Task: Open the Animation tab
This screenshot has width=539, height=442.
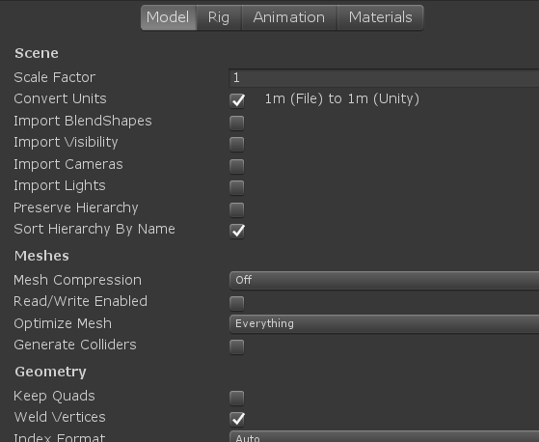Action: coord(289,17)
